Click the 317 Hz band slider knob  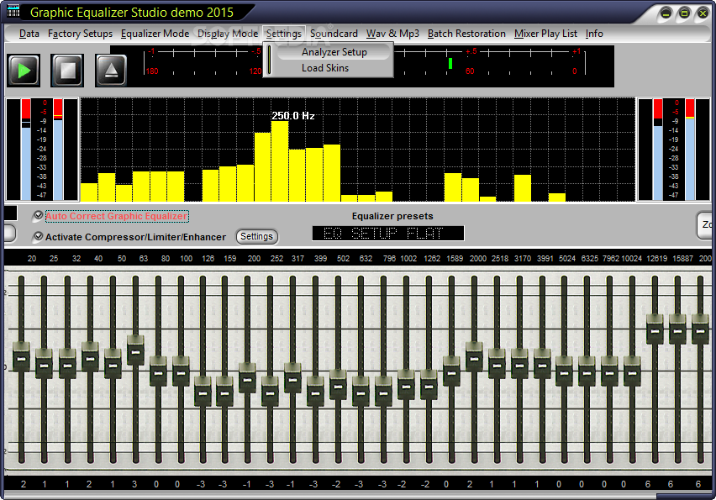pyautogui.click(x=292, y=377)
